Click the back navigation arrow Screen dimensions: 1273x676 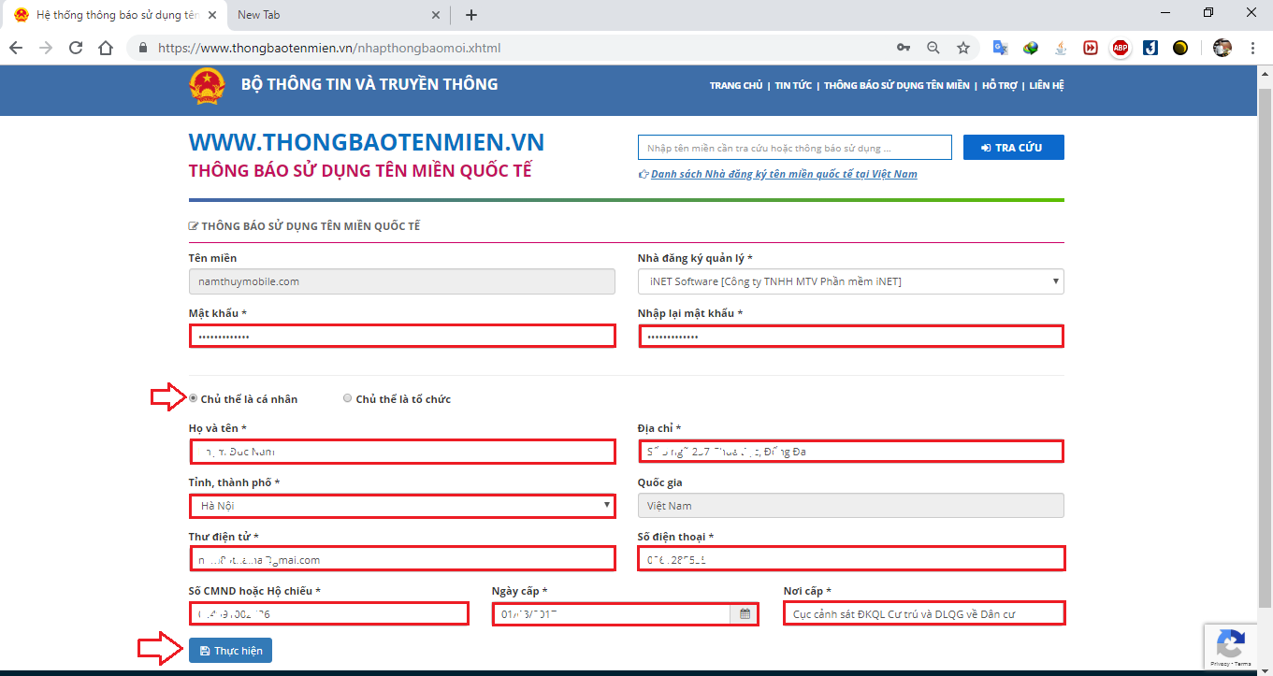16,47
